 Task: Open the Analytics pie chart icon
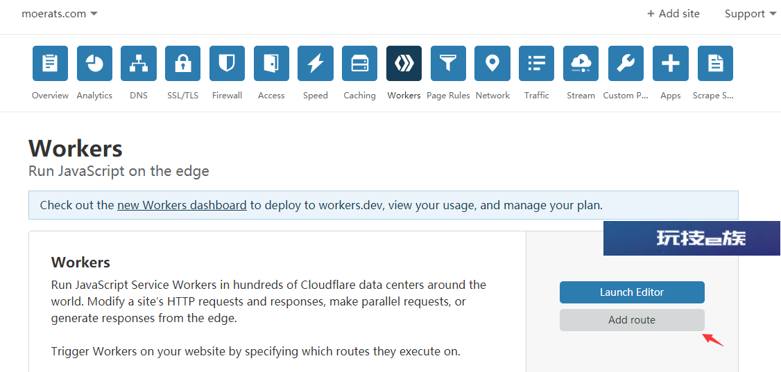coord(94,63)
